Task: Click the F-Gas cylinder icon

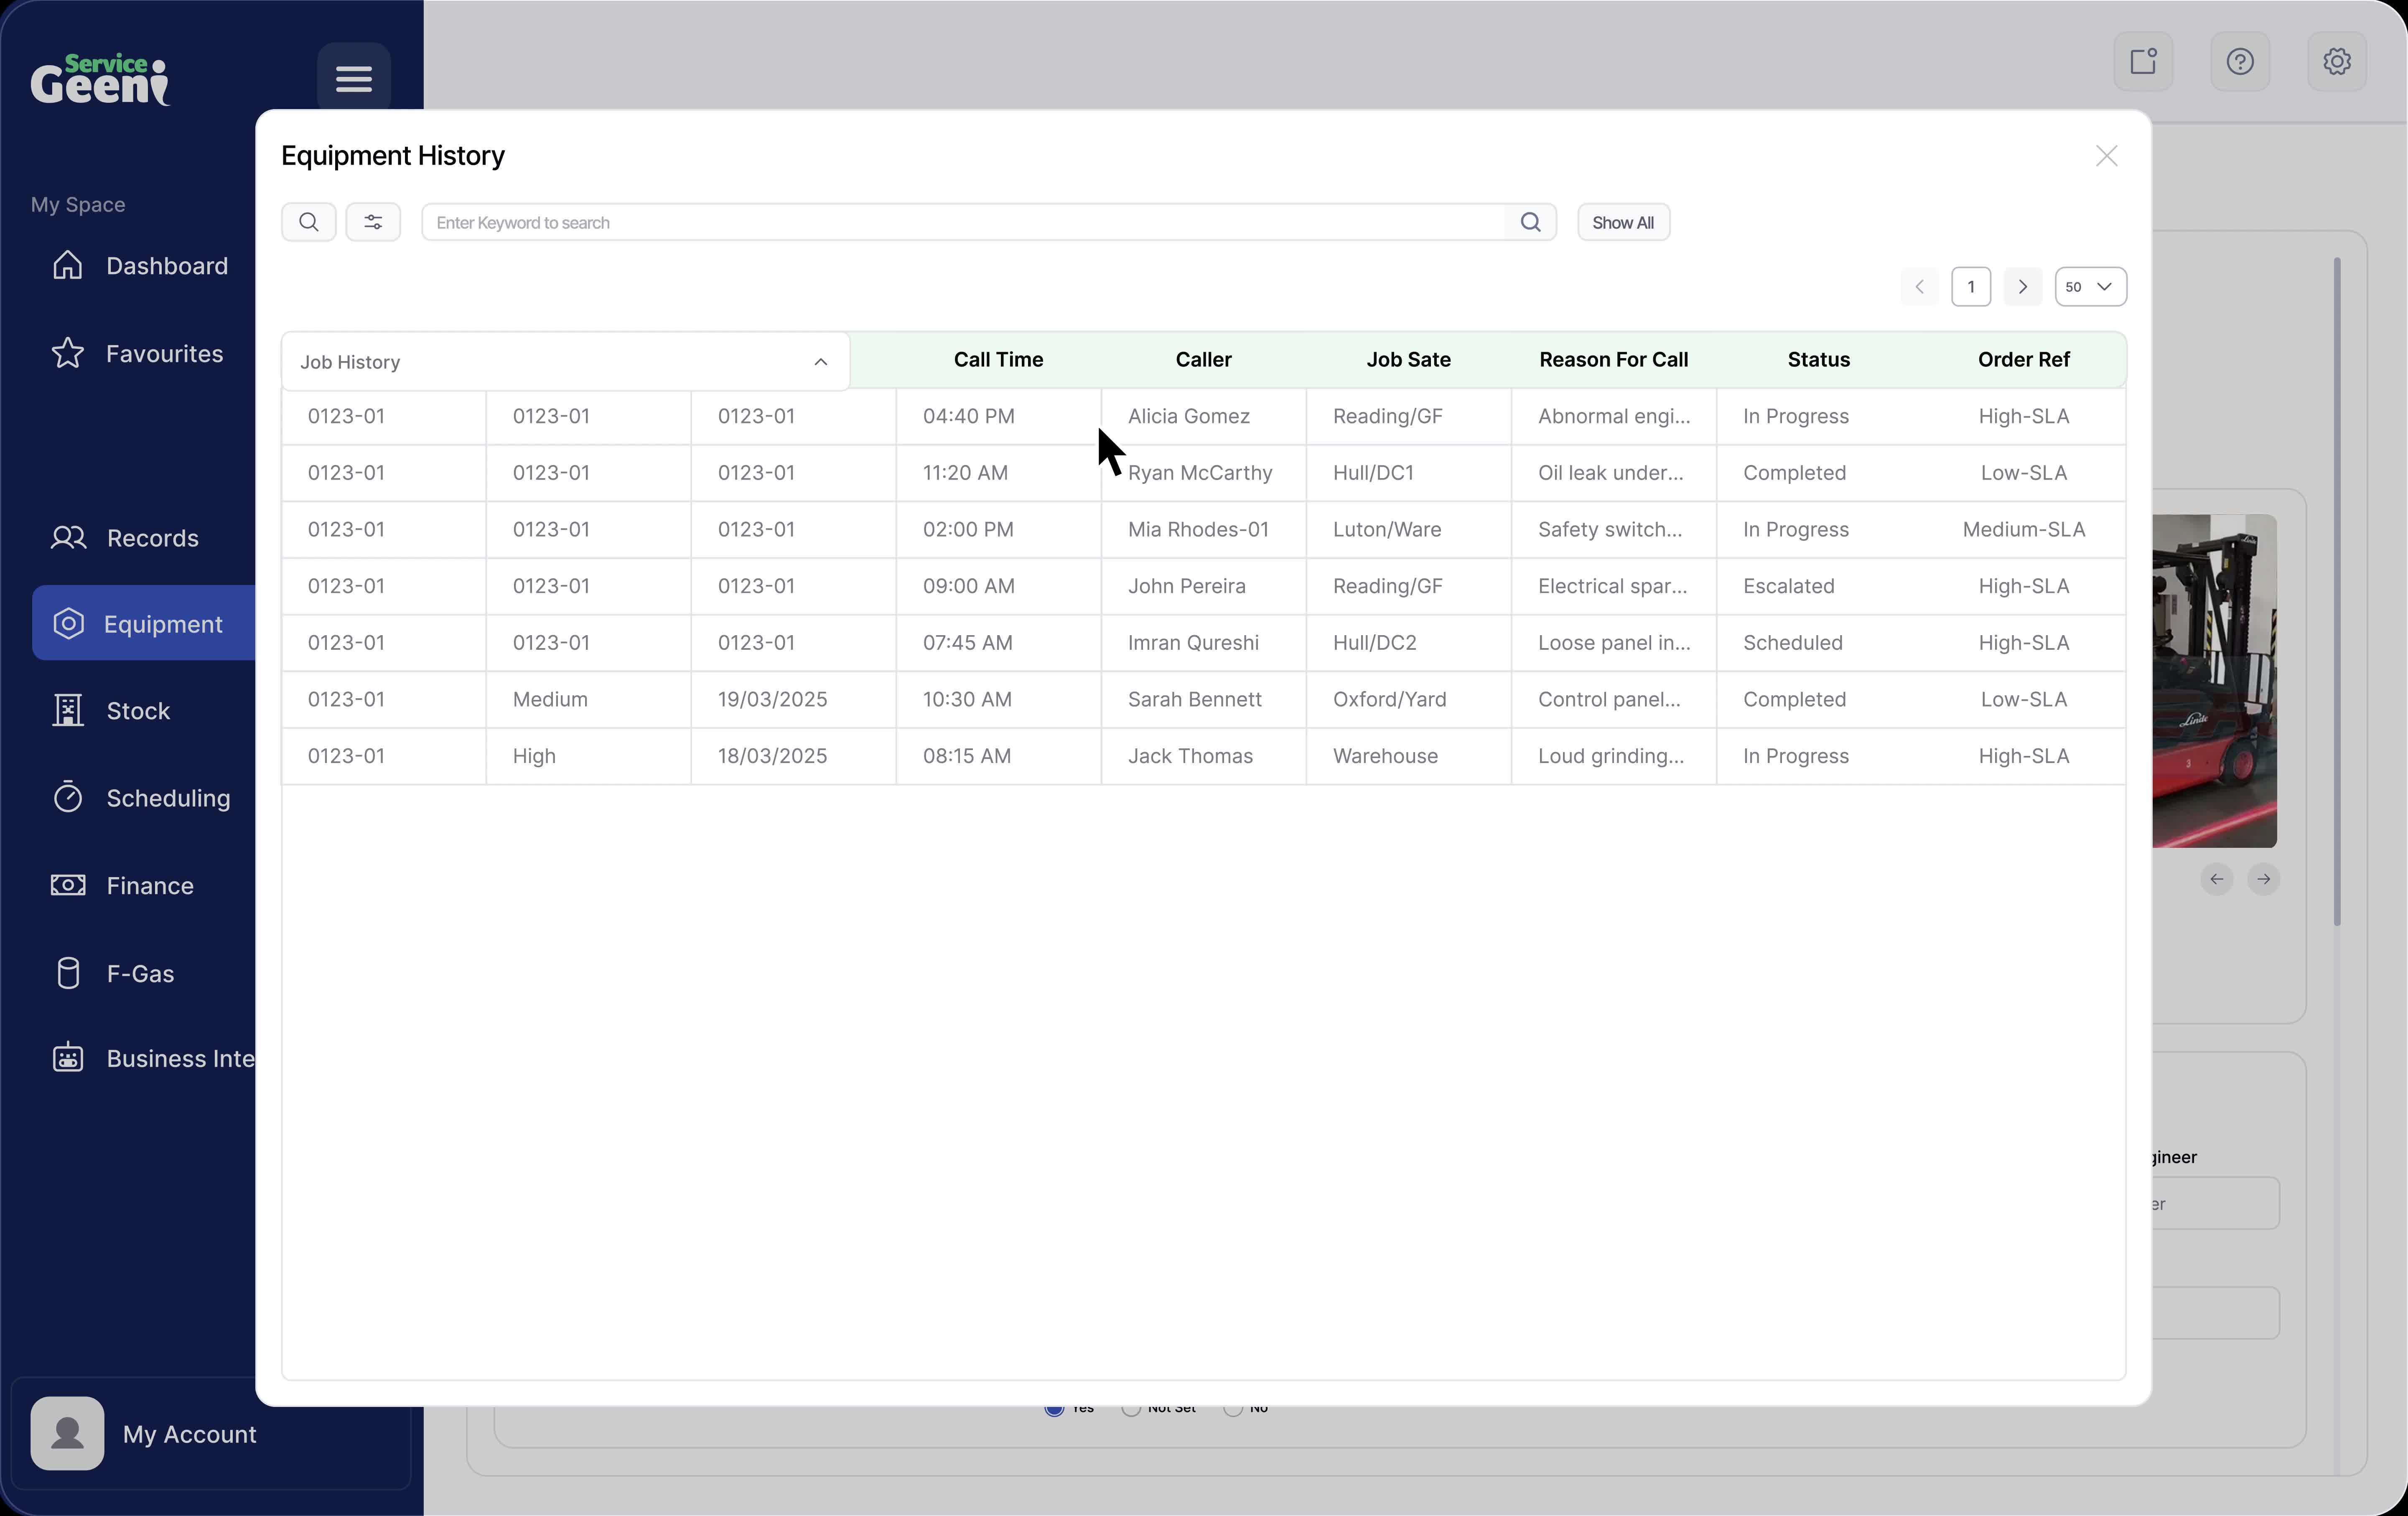Action: [x=68, y=973]
